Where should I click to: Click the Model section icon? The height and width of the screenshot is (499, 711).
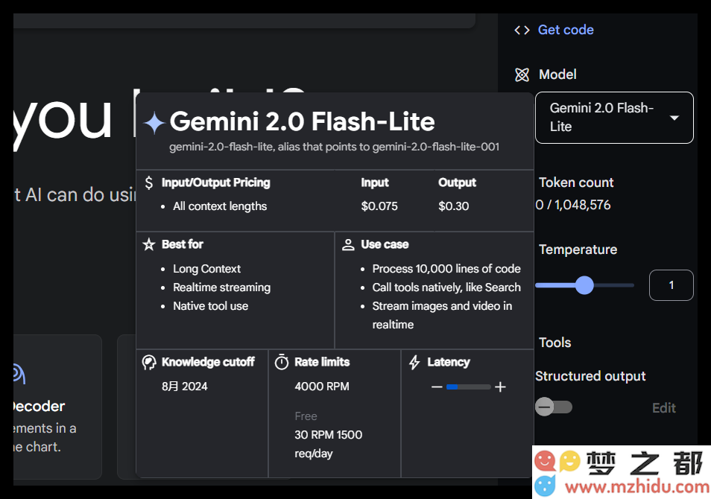click(x=522, y=74)
